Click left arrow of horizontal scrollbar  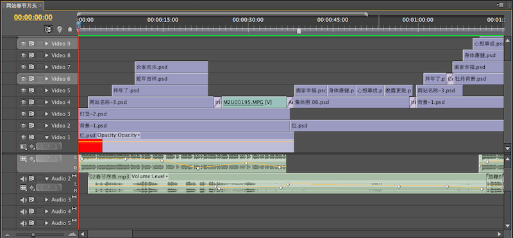pos(82,234)
